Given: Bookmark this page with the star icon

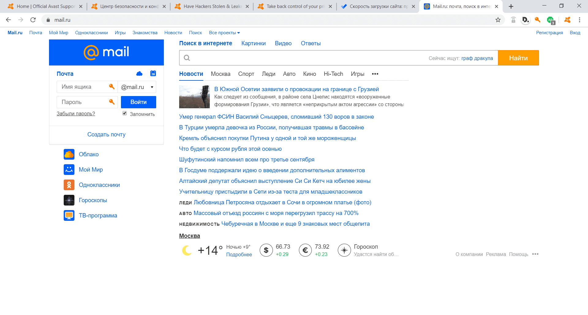Looking at the screenshot, I should [498, 20].
